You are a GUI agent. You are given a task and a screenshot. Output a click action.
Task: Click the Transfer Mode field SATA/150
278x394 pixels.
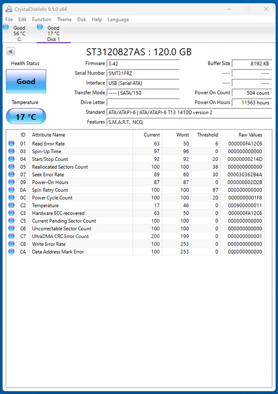(143, 93)
